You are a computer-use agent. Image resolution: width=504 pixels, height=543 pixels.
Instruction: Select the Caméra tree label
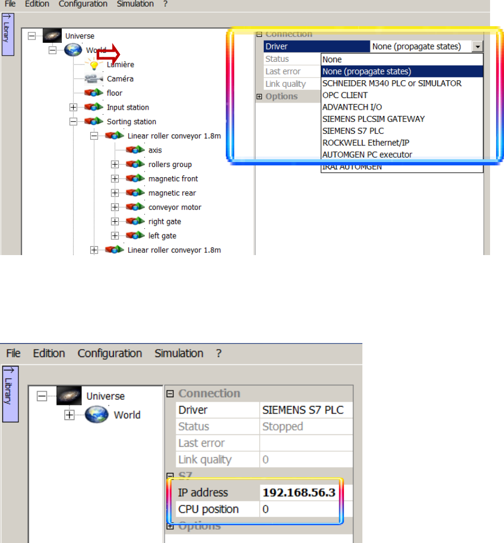(120, 79)
